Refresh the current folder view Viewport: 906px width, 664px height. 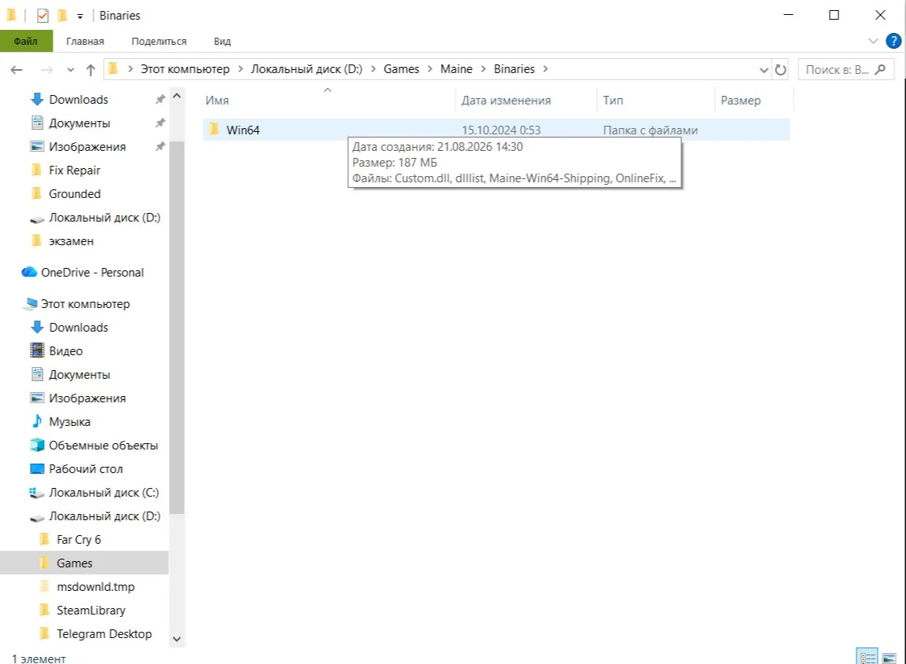pos(780,70)
